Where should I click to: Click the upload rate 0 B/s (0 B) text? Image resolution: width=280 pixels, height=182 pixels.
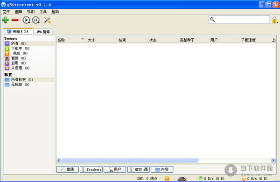tap(257, 179)
